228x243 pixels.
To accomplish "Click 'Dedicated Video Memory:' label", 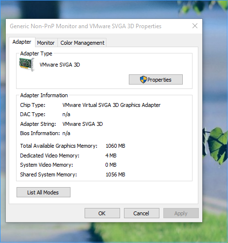I will tap(50, 156).
